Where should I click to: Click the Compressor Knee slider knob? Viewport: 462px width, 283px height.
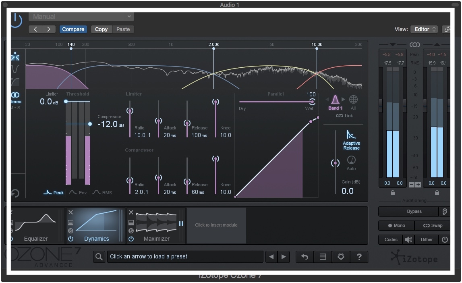click(215, 159)
